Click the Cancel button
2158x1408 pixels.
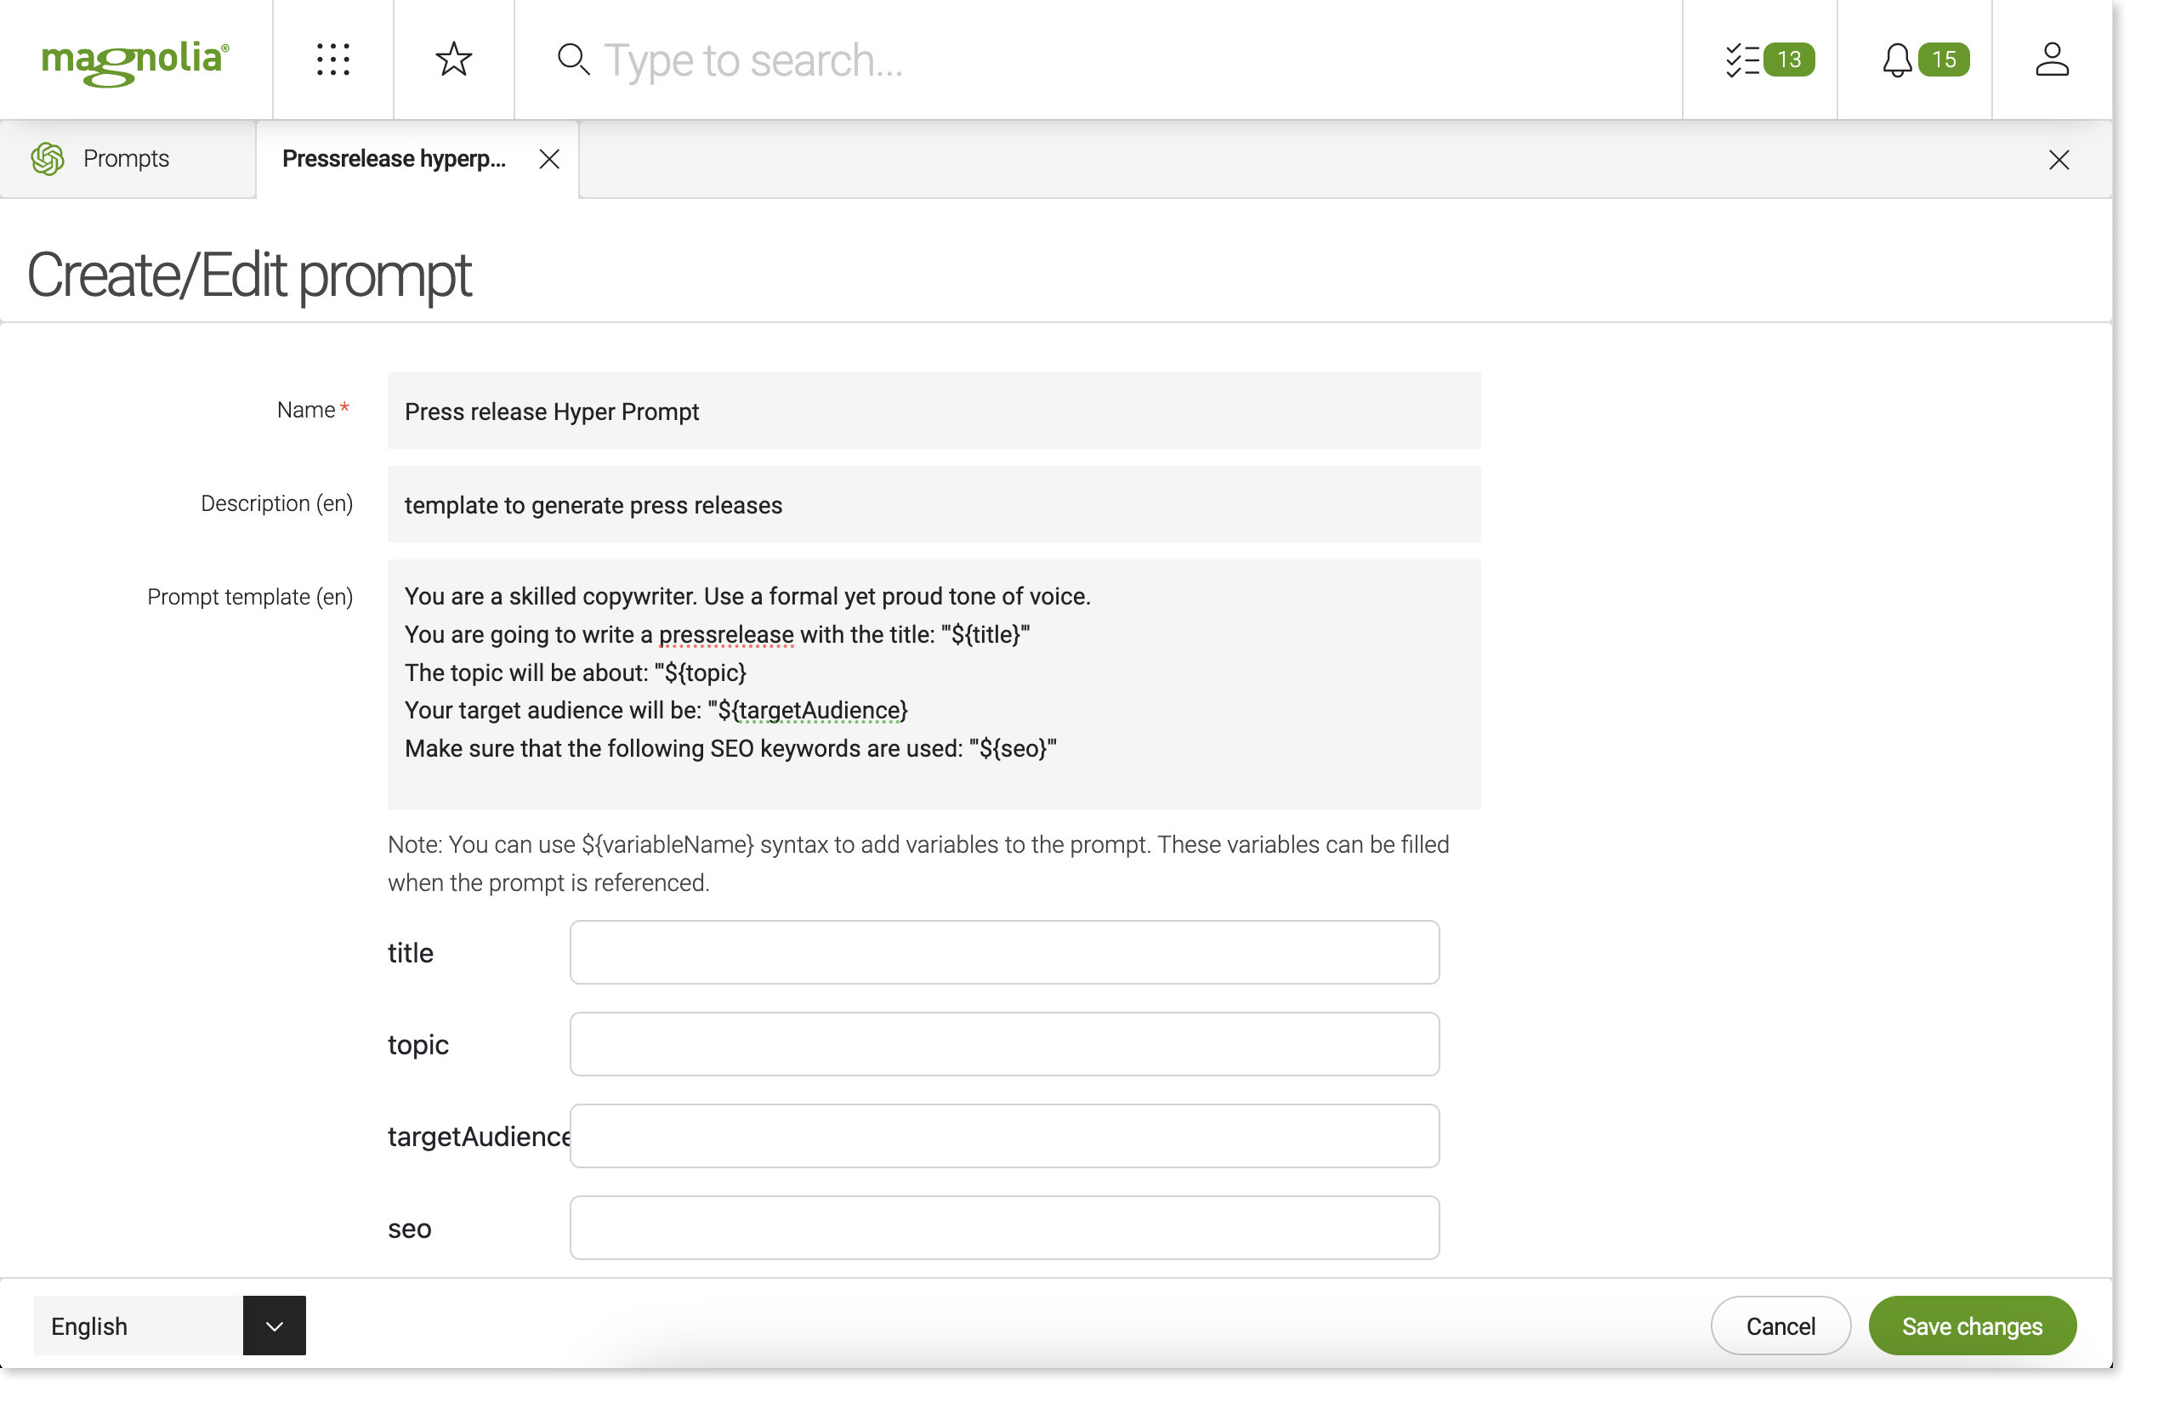pyautogui.click(x=1779, y=1326)
